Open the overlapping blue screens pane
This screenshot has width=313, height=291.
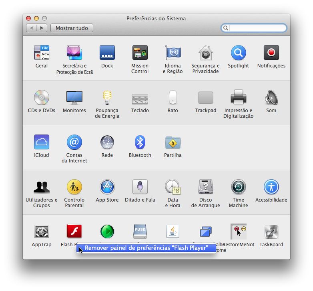click(x=205, y=231)
